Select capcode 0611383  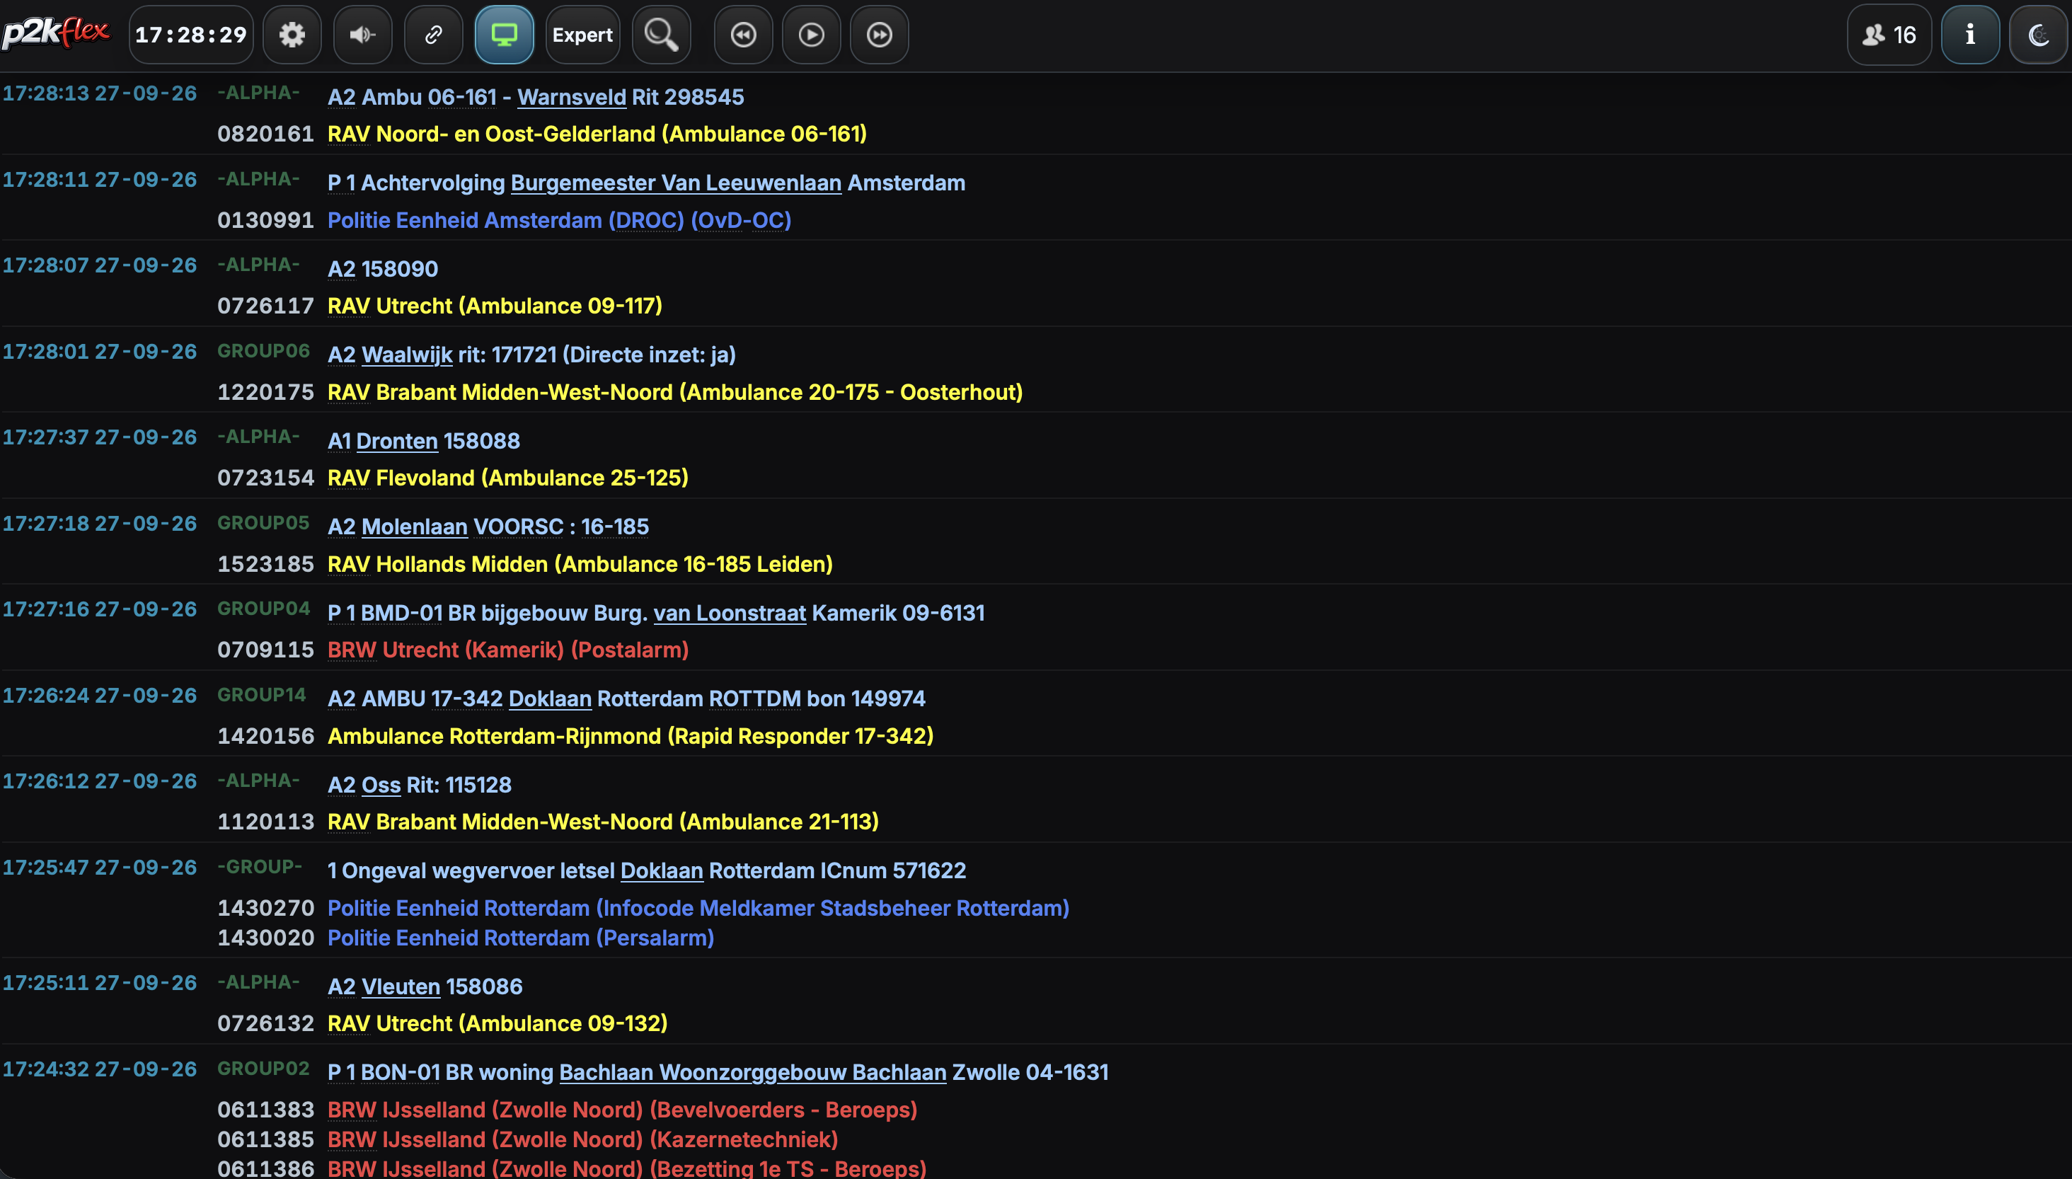[265, 1110]
